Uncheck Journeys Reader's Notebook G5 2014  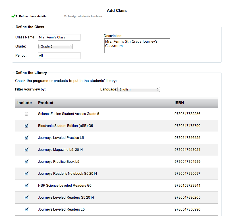click(26, 173)
